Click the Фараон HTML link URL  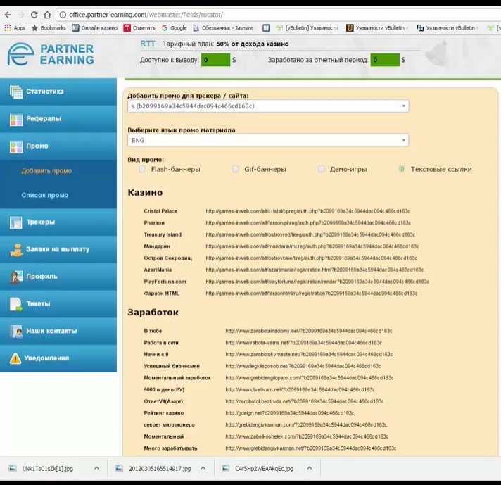(312, 293)
